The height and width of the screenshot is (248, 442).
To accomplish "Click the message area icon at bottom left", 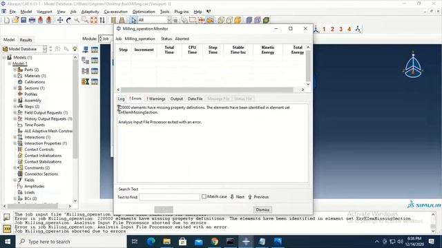I will click(7, 217).
